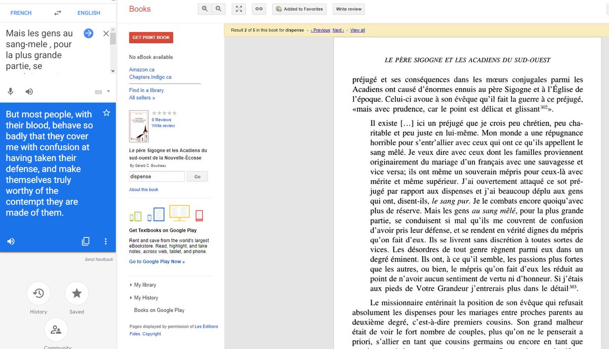Zoom out of the book page
The height and width of the screenshot is (349, 609).
pyautogui.click(x=218, y=9)
